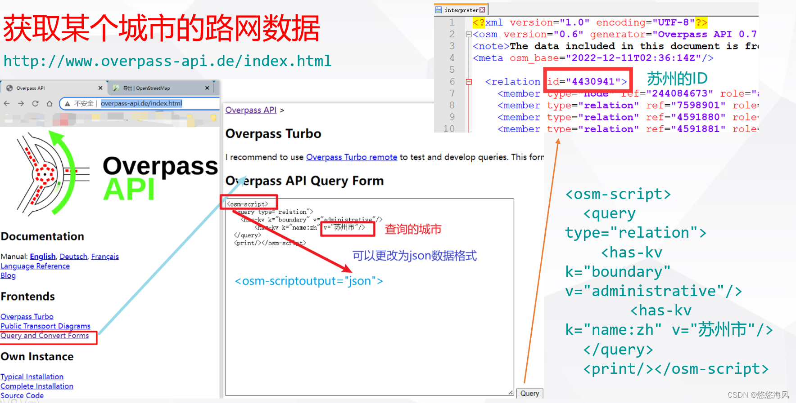Open Query and Convert Forms link
796x403 pixels.
pos(45,336)
